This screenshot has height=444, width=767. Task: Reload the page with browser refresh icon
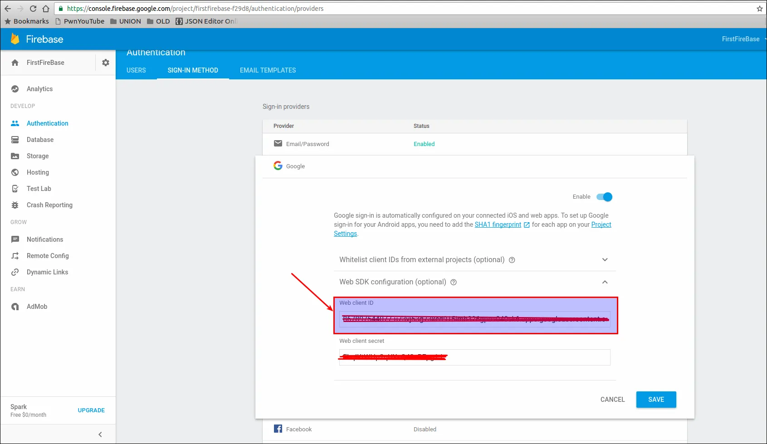[x=33, y=9]
